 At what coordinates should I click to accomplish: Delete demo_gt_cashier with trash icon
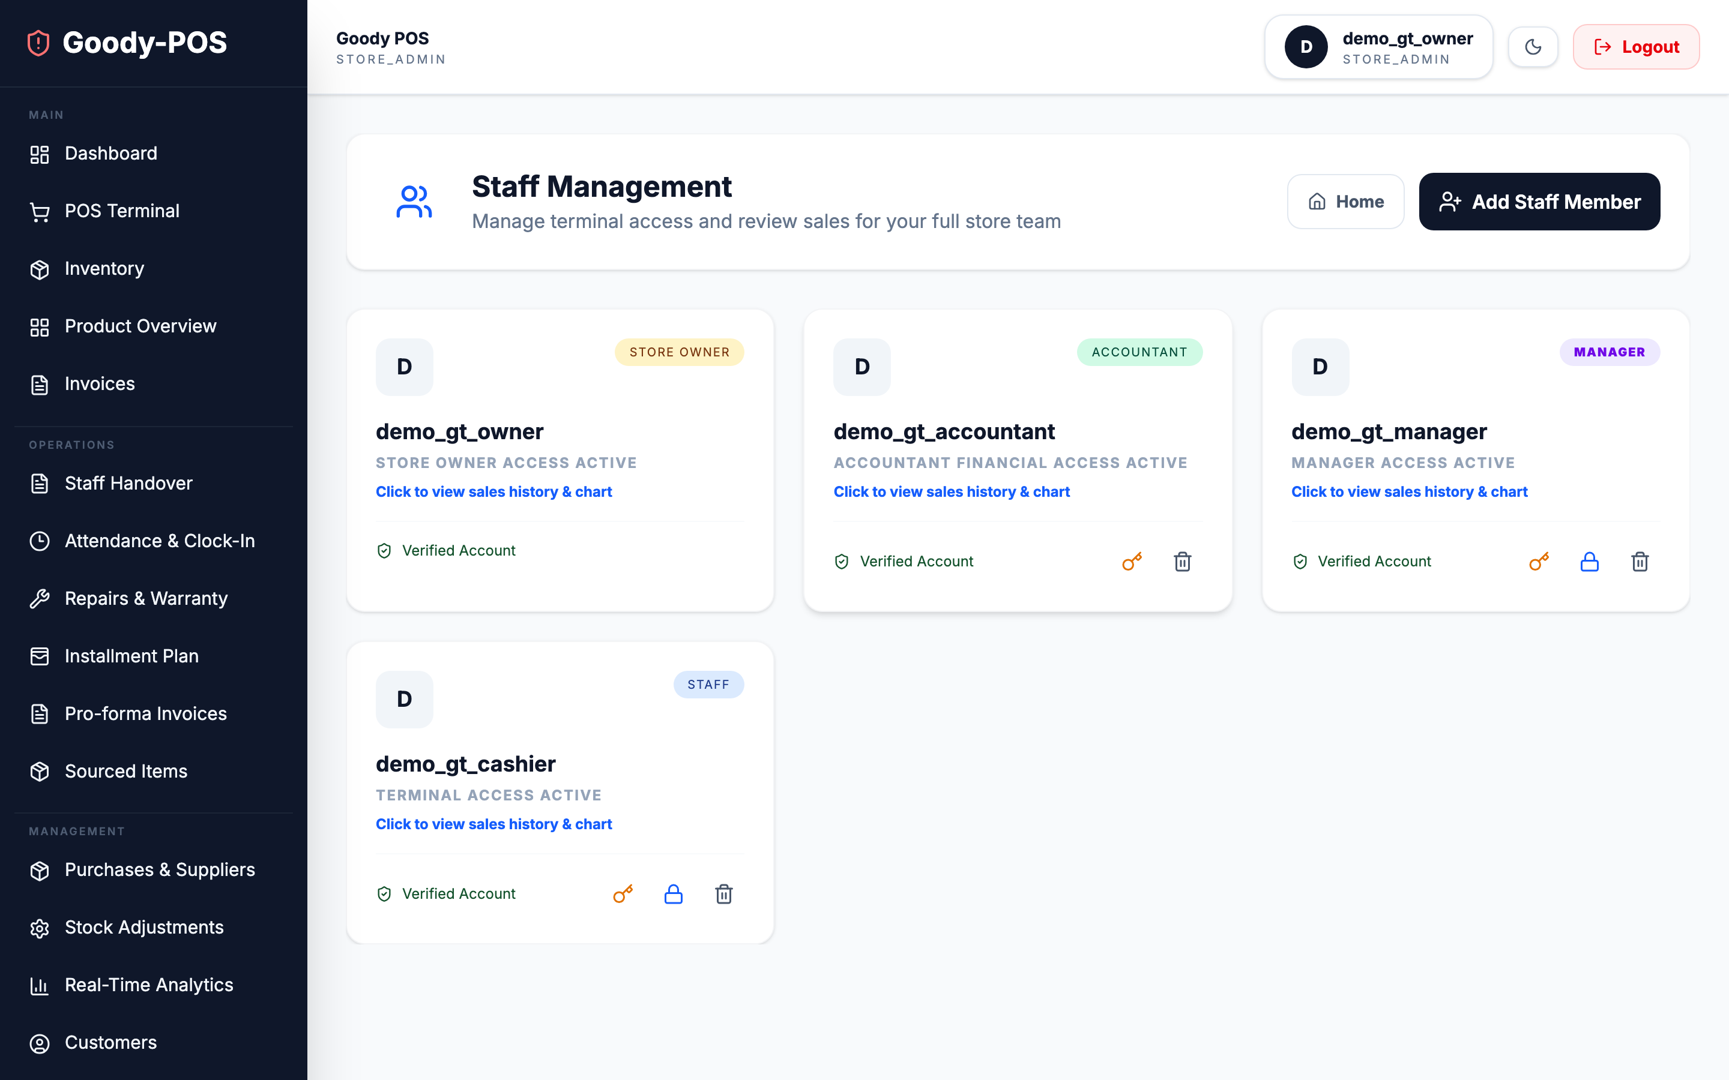click(x=724, y=893)
